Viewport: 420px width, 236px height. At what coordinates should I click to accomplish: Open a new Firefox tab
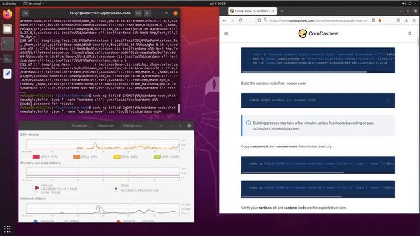pyautogui.click(x=282, y=11)
